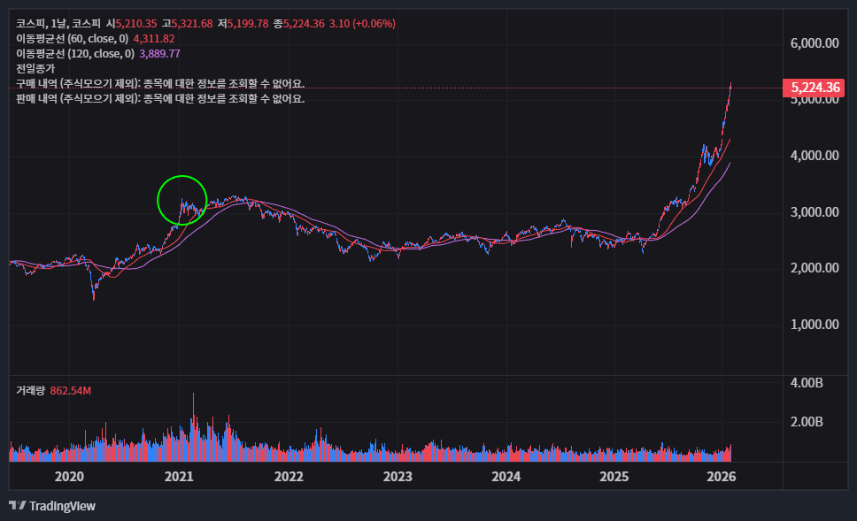Click the 1,000.00 price scale label
The height and width of the screenshot is (521, 857).
[814, 325]
